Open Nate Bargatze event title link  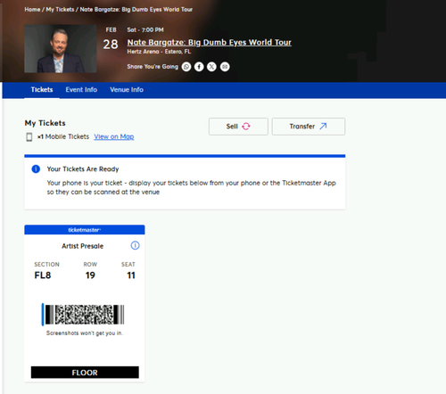(x=210, y=43)
